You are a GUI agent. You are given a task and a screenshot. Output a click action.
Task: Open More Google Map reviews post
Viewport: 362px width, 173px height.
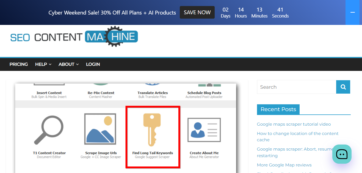tap(284, 165)
